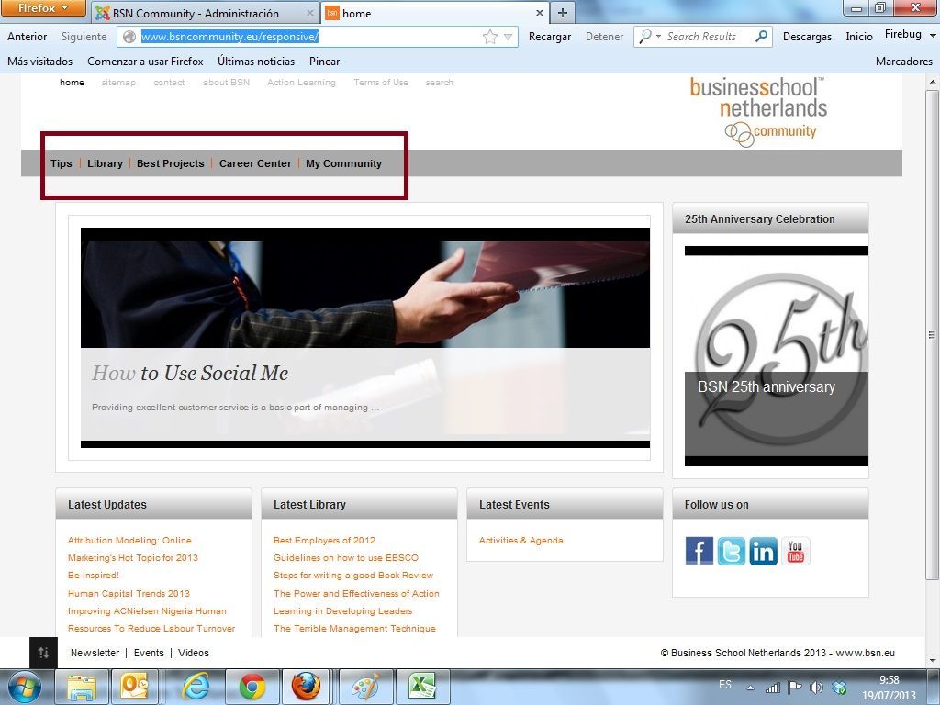This screenshot has height=705, width=940.
Task: Open Excel from the taskbar
Action: click(x=422, y=687)
